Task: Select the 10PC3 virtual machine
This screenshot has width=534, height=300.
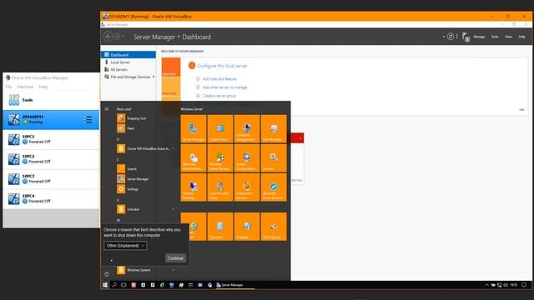Action: 51,179
